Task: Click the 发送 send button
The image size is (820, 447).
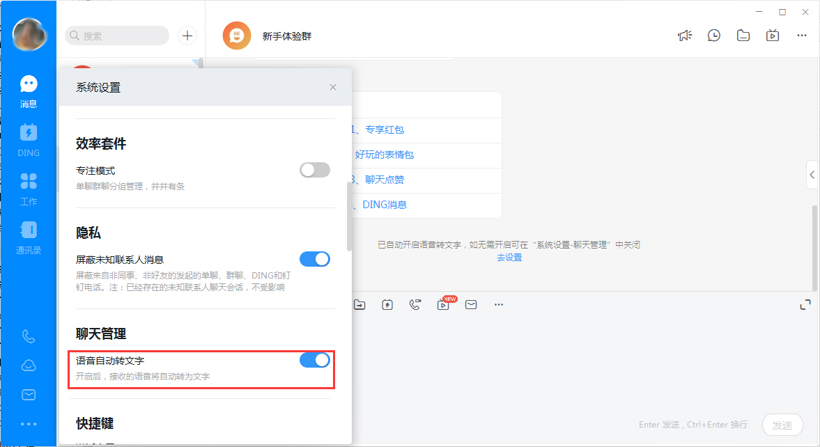Action: [782, 425]
